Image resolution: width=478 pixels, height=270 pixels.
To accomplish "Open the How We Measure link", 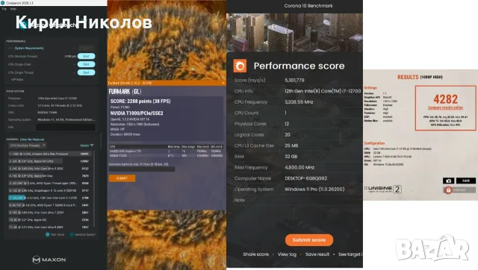I will [32, 139].
